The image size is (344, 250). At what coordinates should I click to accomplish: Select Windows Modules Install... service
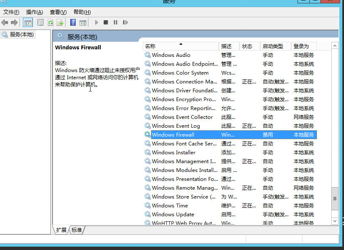click(x=230, y=170)
